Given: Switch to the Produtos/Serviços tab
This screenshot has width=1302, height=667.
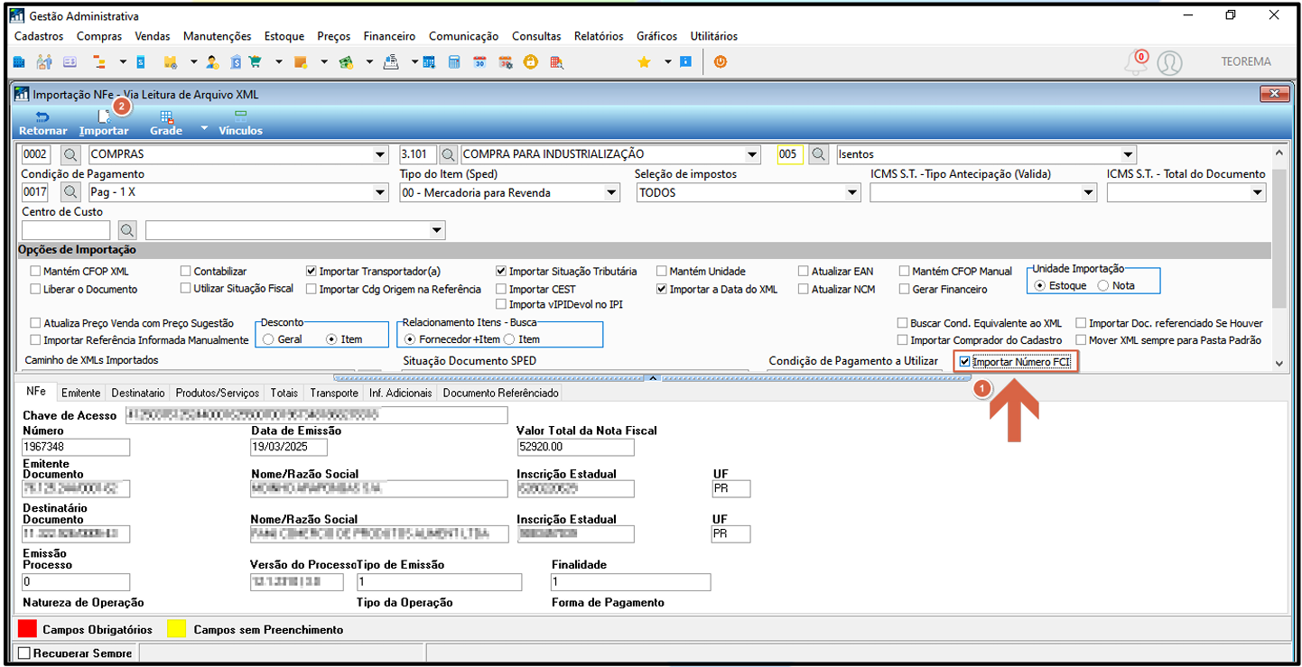Looking at the screenshot, I should point(218,393).
